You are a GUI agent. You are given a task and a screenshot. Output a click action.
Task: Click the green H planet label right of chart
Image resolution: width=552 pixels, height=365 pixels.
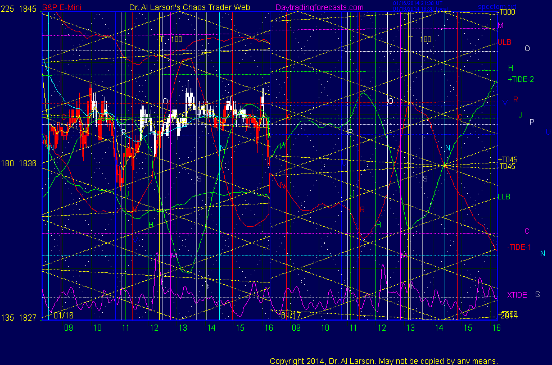(510, 68)
